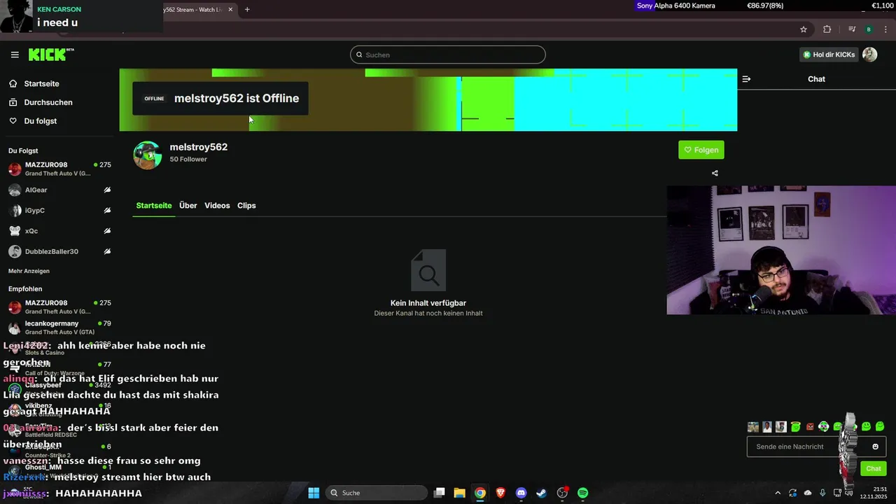Open the emoji picker in chat input
Screen dimensions: 896x504
pos(875,447)
